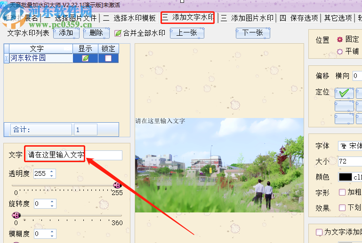Click the 大小 font size field

click(350, 161)
